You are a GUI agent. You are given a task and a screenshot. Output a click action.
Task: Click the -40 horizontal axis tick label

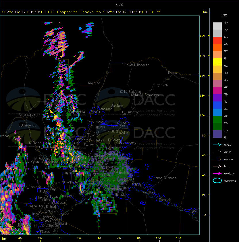pos(19,238)
